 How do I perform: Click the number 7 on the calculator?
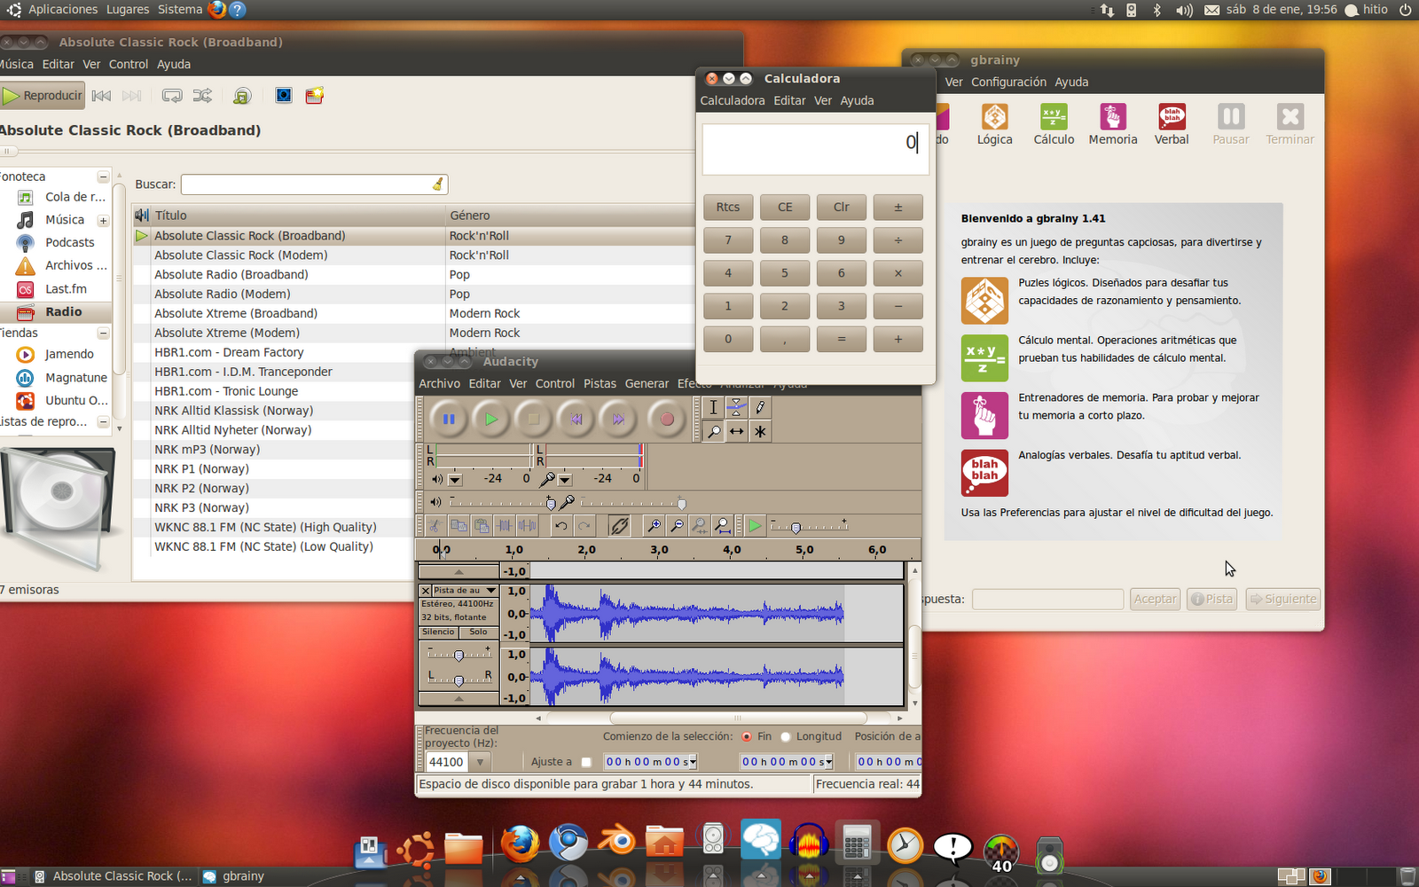click(728, 240)
